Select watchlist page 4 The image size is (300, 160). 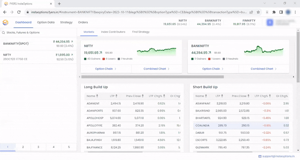pos(54,147)
